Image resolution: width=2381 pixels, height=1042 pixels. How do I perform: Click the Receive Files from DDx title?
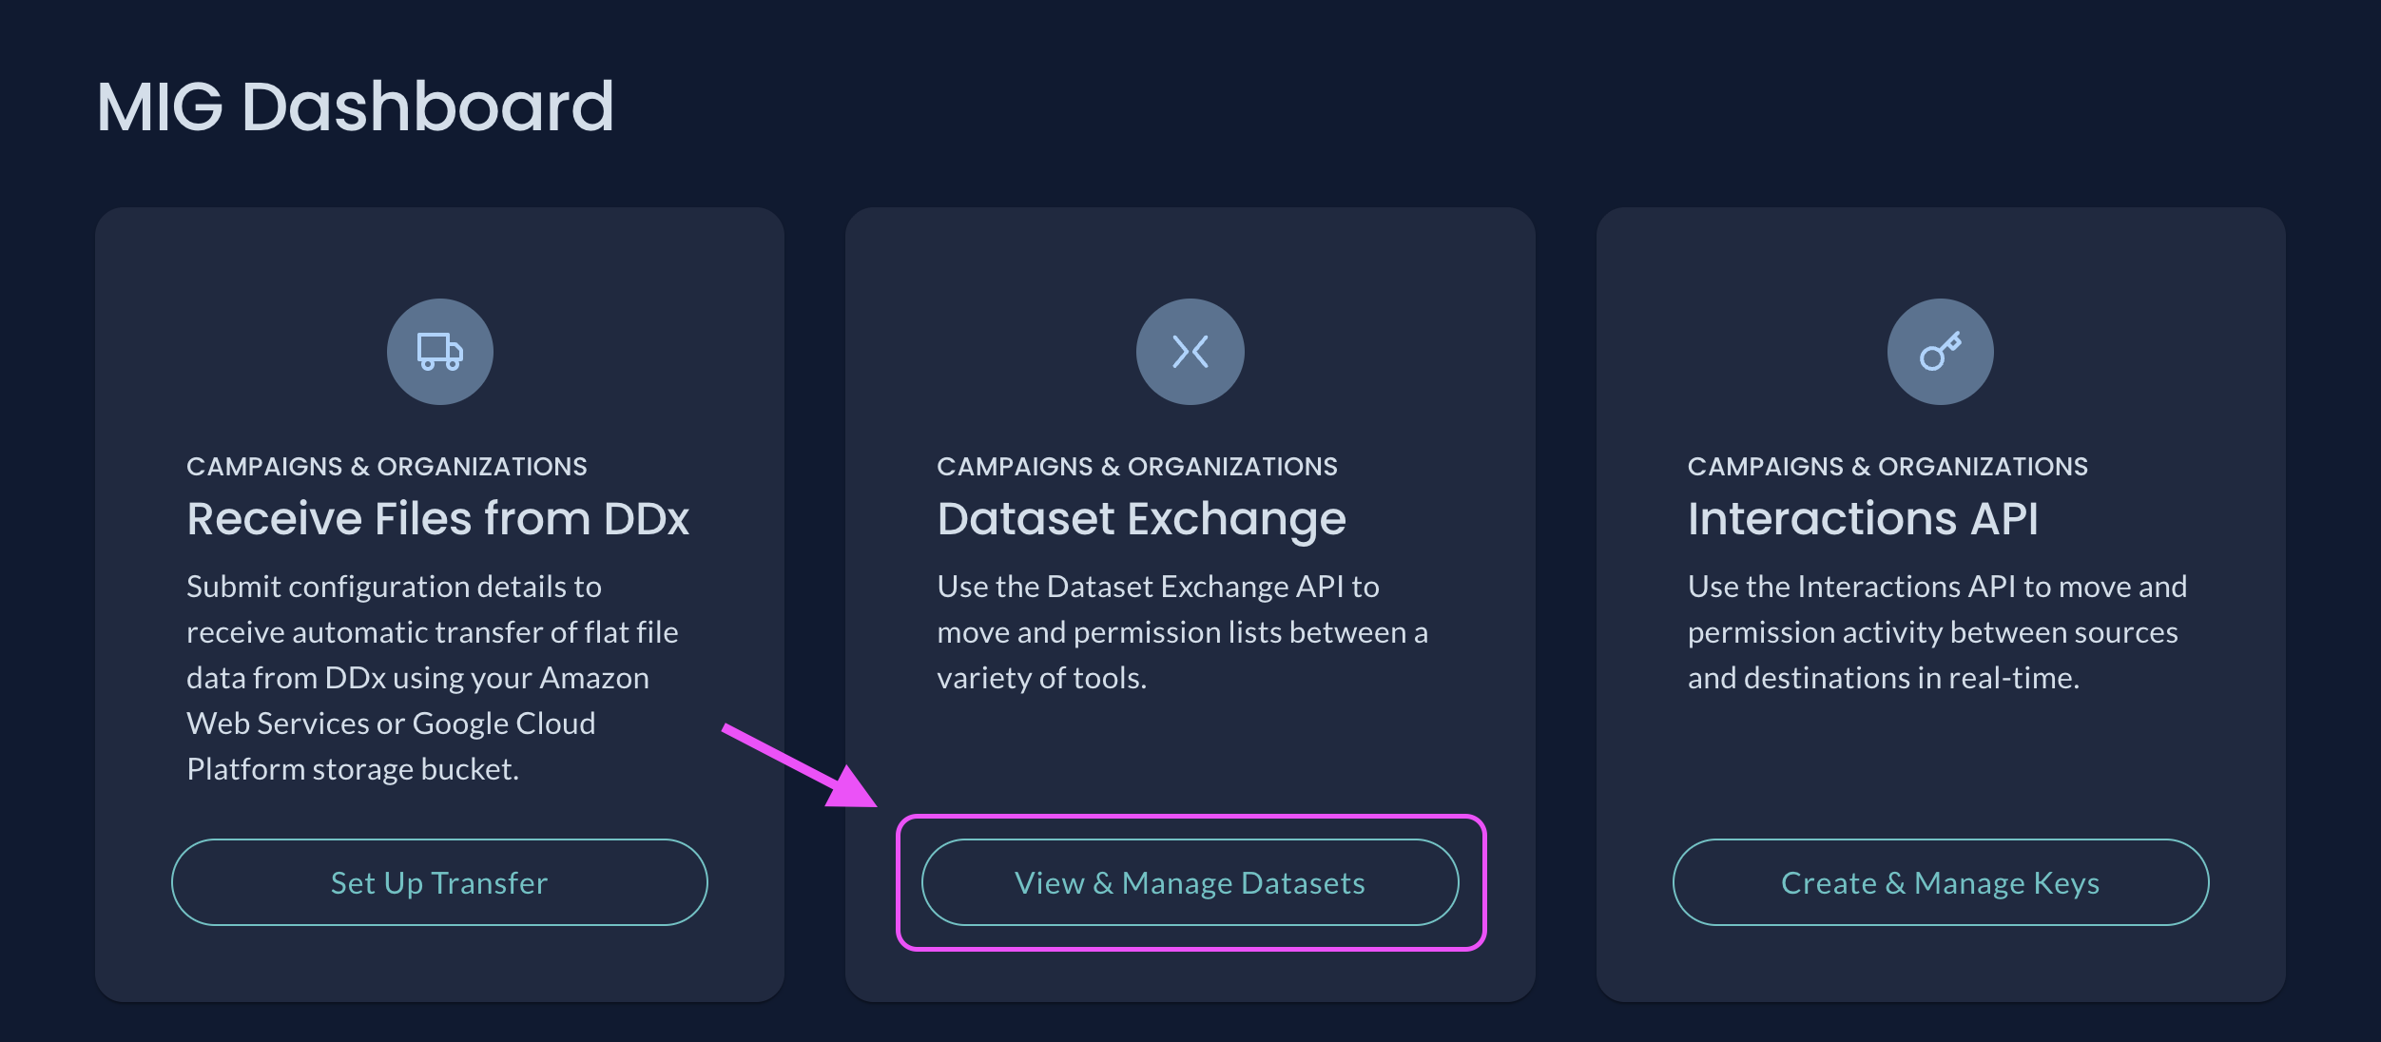click(x=437, y=519)
